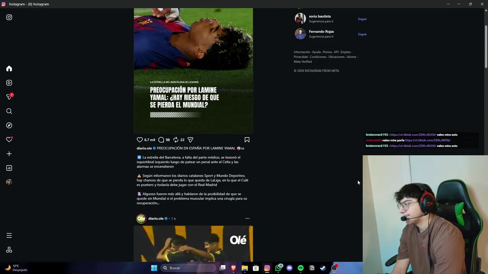Image resolution: width=488 pixels, height=274 pixels.
Task: Open the Explore compass icon
Action: point(9,125)
